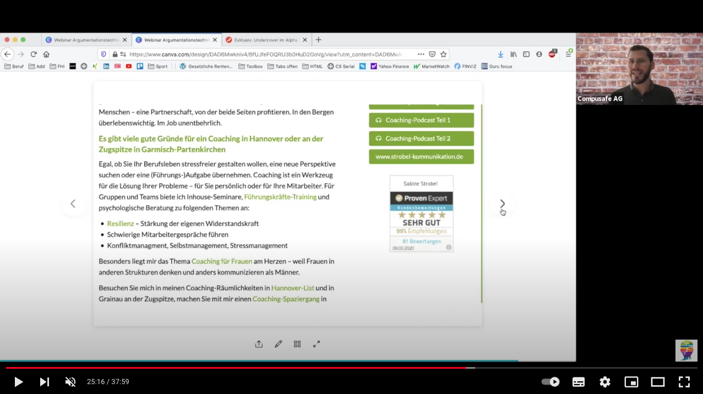Open the FINVIZ bookmark
This screenshot has width=703, height=394.
pos(465,66)
